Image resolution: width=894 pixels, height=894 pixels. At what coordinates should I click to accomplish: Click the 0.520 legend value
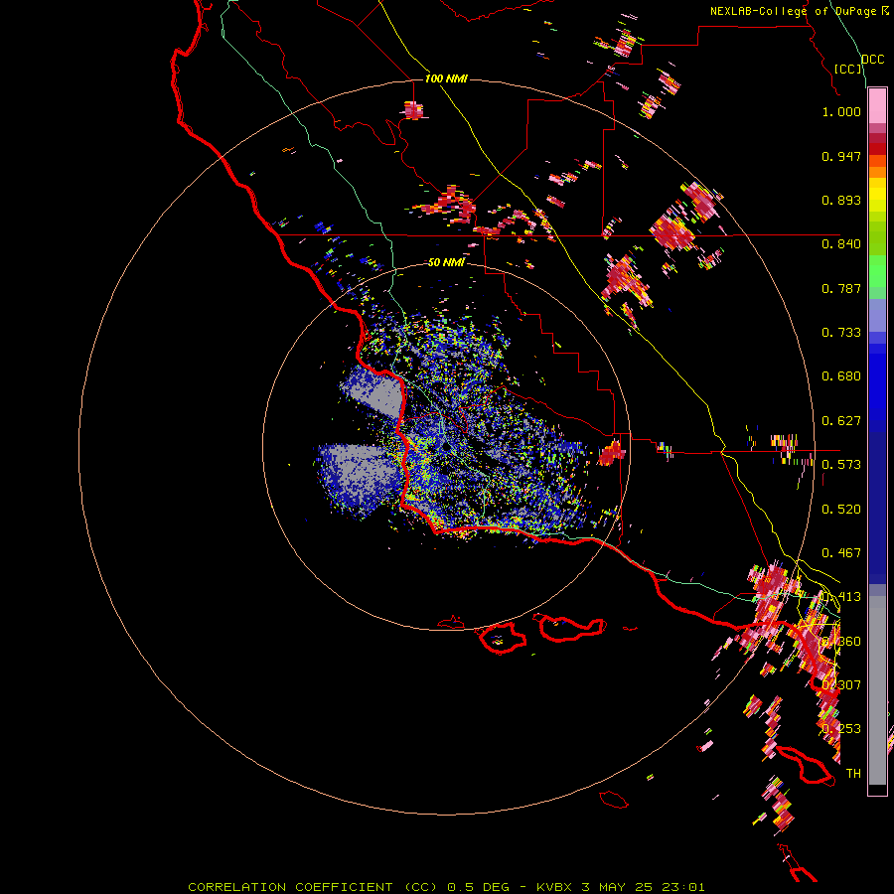point(841,510)
